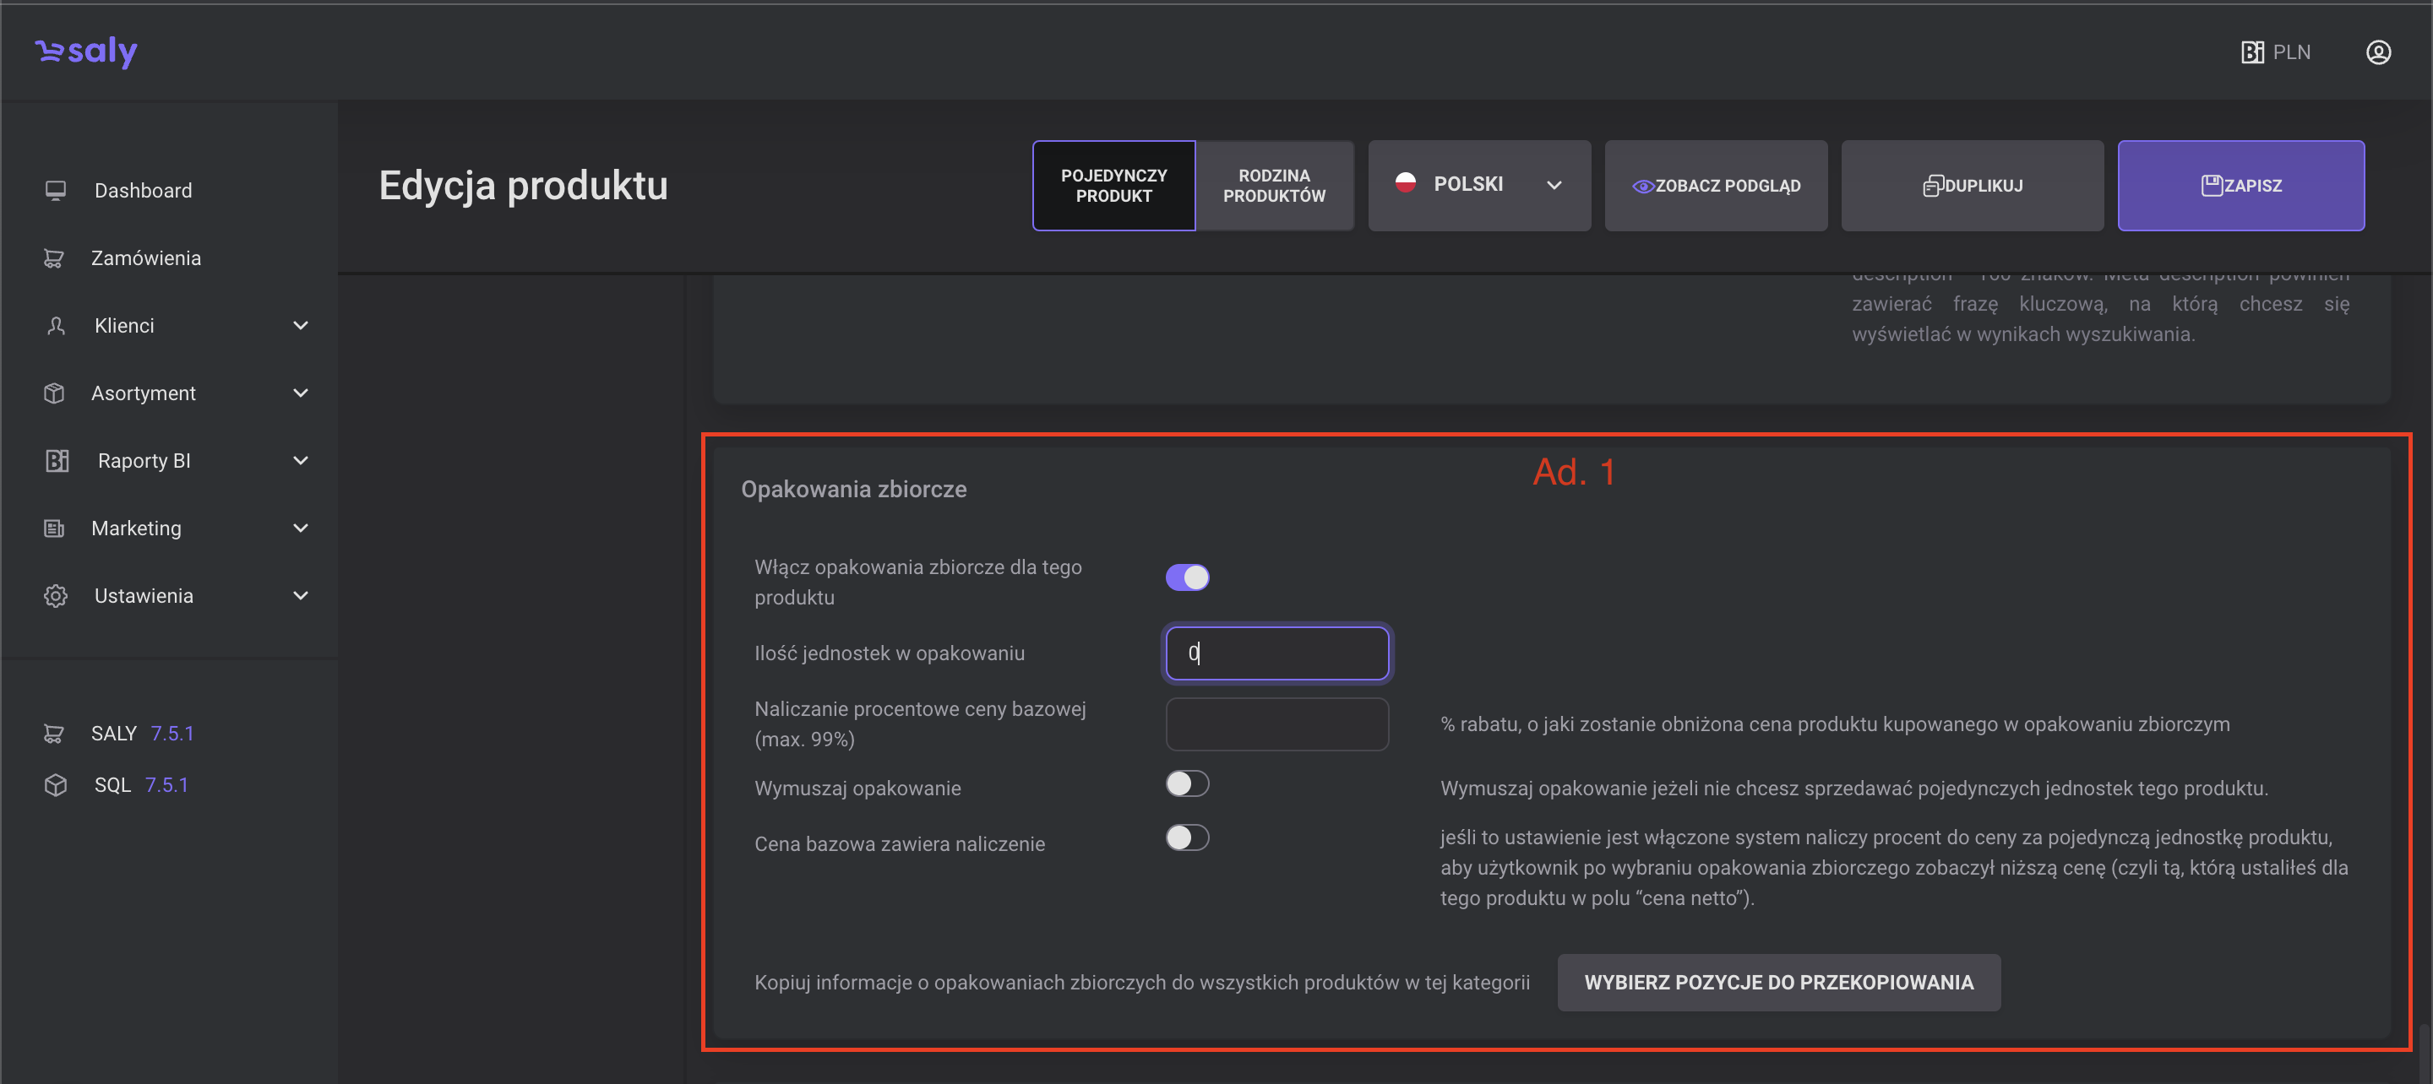Switch to Rodzina produktów tab
The width and height of the screenshot is (2433, 1084).
(x=1273, y=185)
